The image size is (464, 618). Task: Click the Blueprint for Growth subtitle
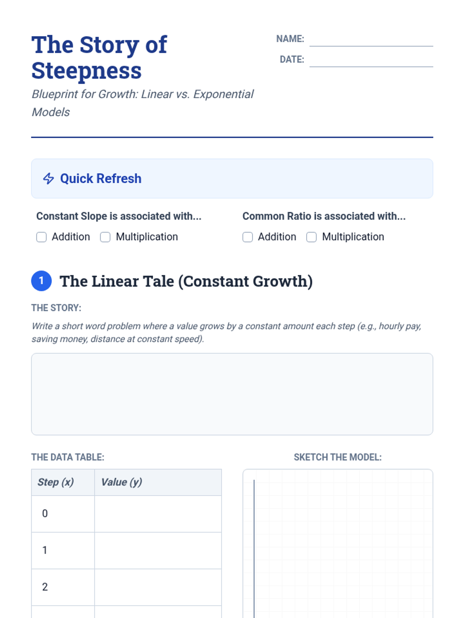(142, 103)
